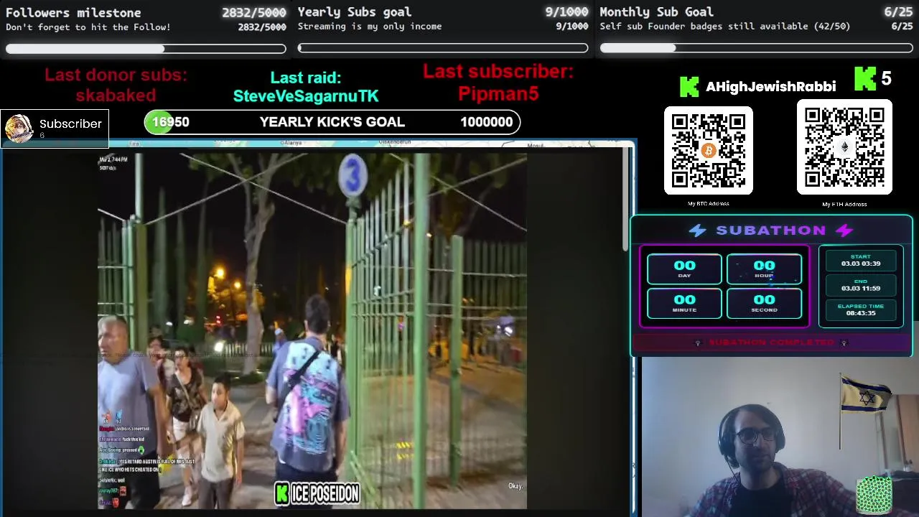Click the My BTC Address caption

pos(709,204)
